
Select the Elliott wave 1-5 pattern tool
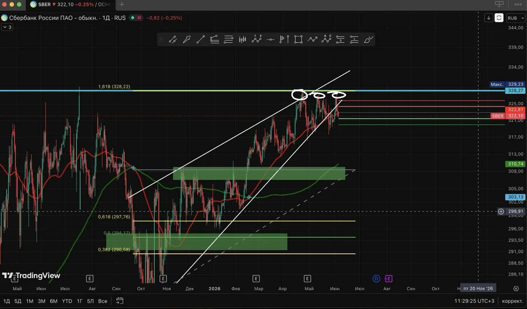tap(257, 39)
